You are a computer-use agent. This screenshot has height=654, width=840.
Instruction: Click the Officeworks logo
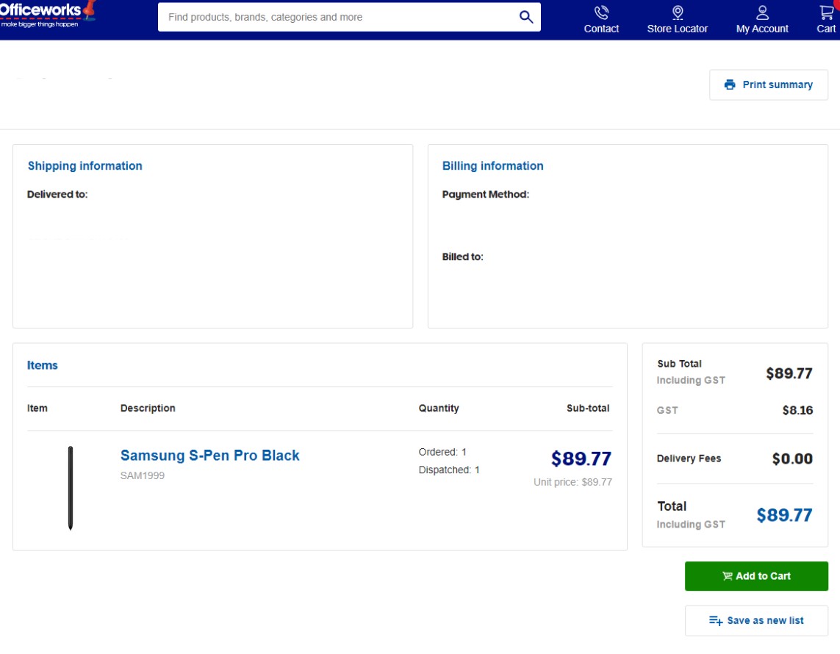click(47, 14)
